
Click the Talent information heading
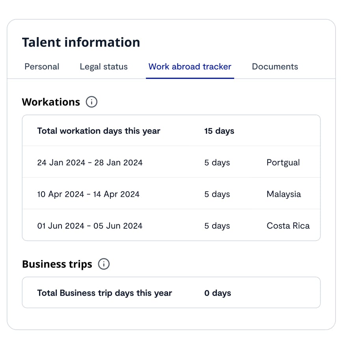point(81,42)
